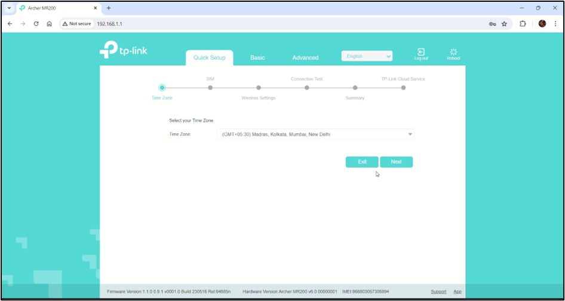Open Chrome three-dot menu
The width and height of the screenshot is (565, 301).
tap(555, 24)
